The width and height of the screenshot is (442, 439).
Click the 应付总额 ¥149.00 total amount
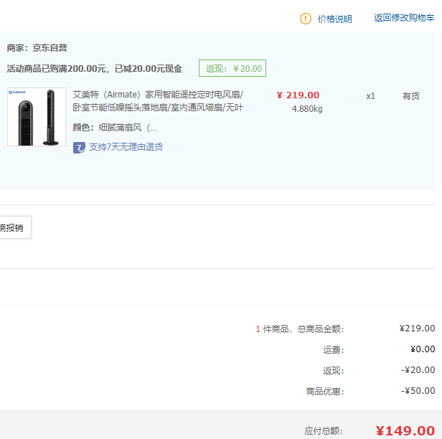(x=370, y=431)
